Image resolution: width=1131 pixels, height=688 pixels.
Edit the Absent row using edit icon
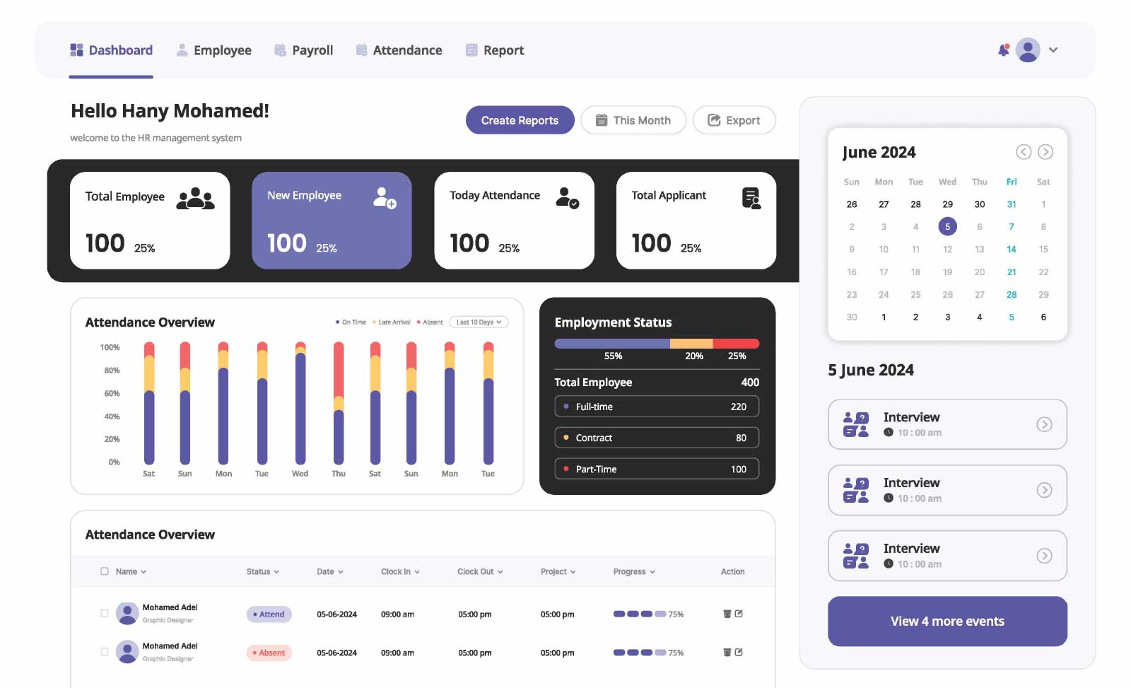(x=739, y=652)
